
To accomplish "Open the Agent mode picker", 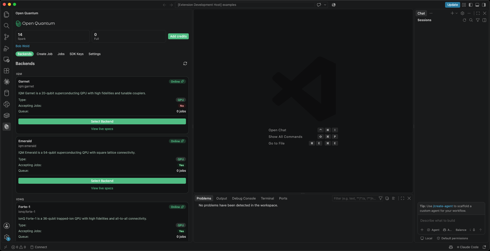I will click(433, 230).
